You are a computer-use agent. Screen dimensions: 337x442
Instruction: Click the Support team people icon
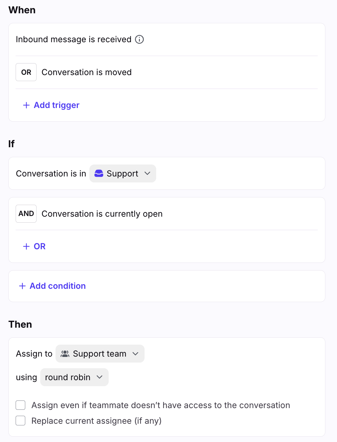tap(65, 354)
